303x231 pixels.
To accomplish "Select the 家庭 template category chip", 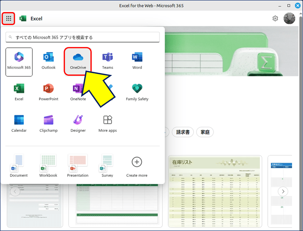I will 205,132.
